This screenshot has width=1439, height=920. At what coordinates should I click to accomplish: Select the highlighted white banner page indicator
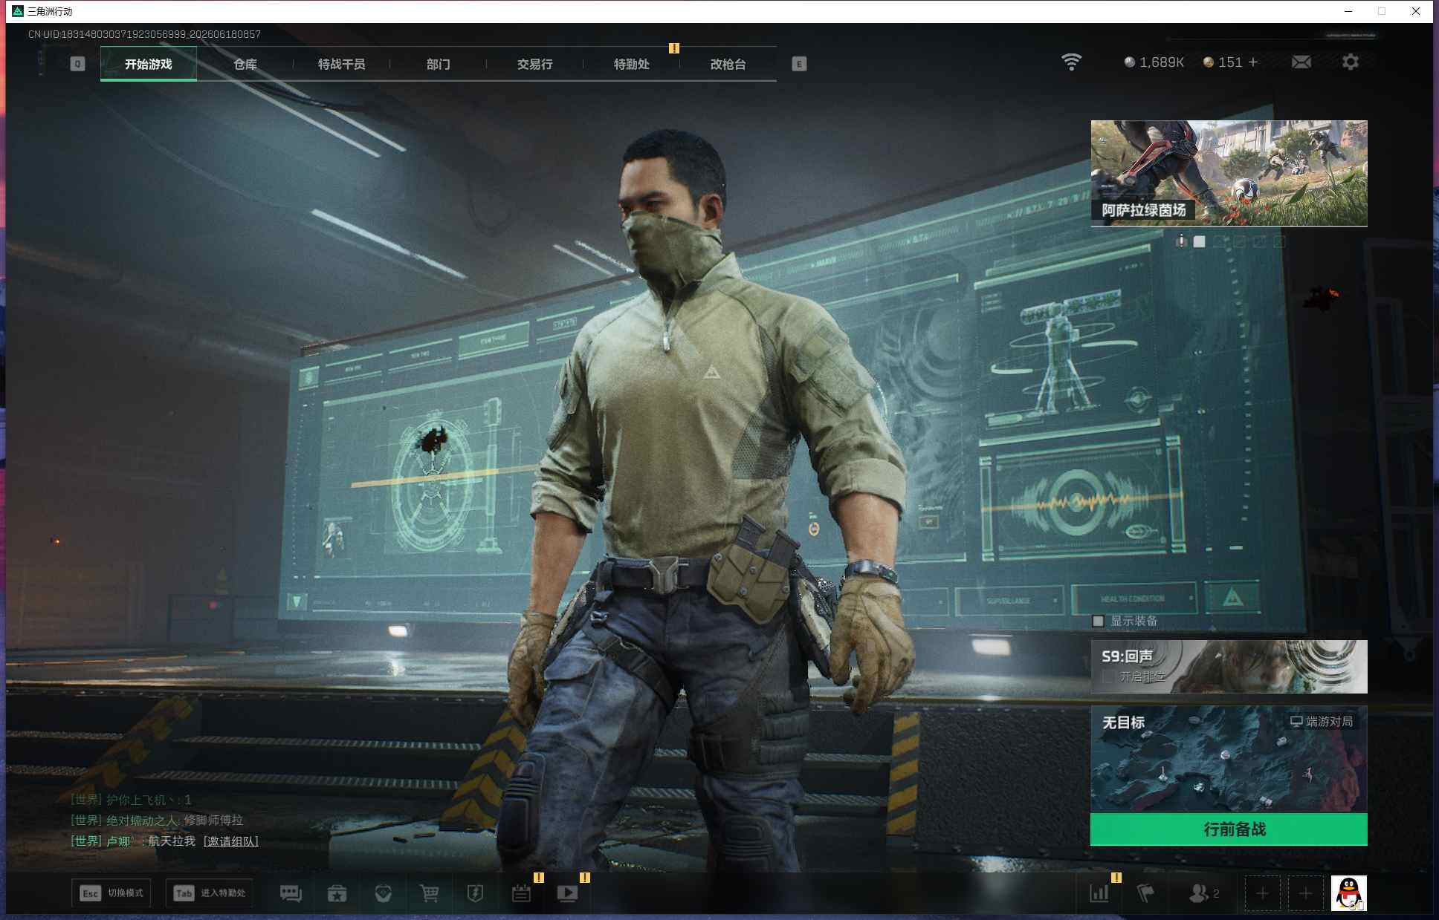(1199, 241)
